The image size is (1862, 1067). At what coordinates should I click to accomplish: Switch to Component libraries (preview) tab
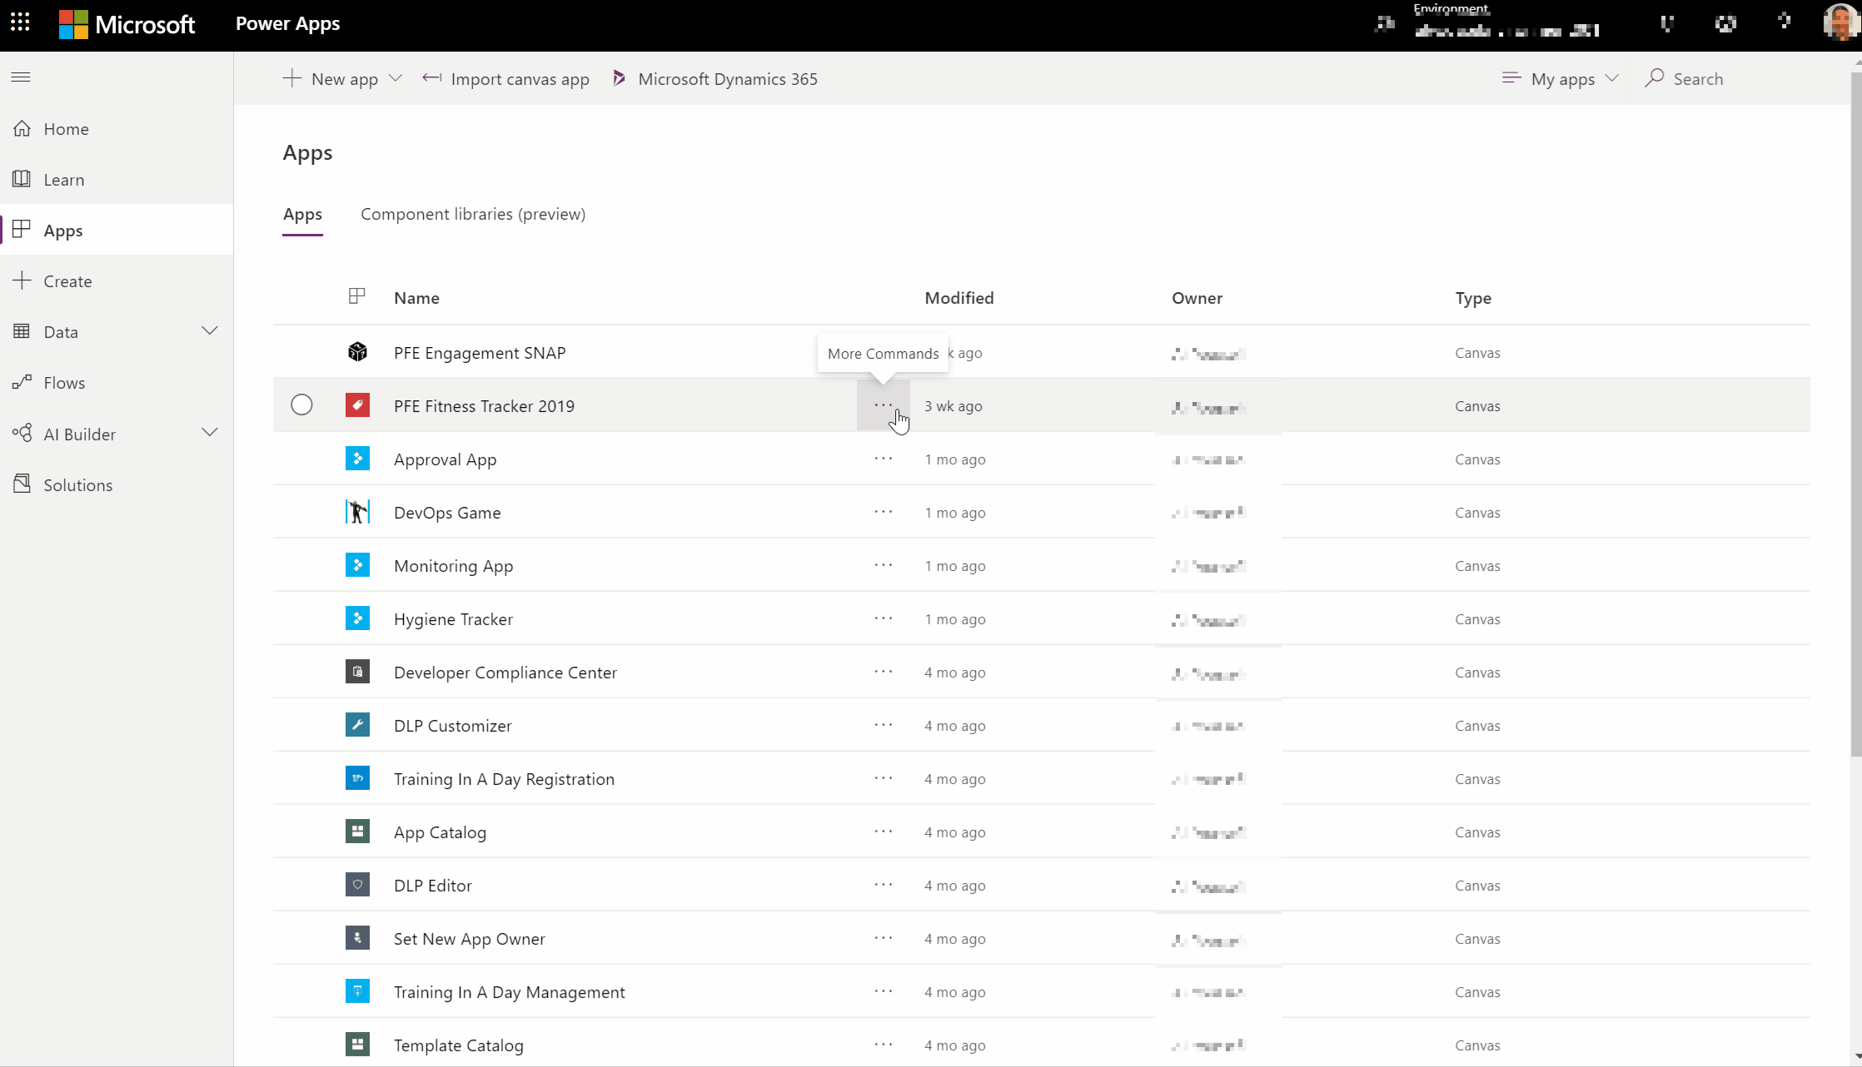point(473,214)
